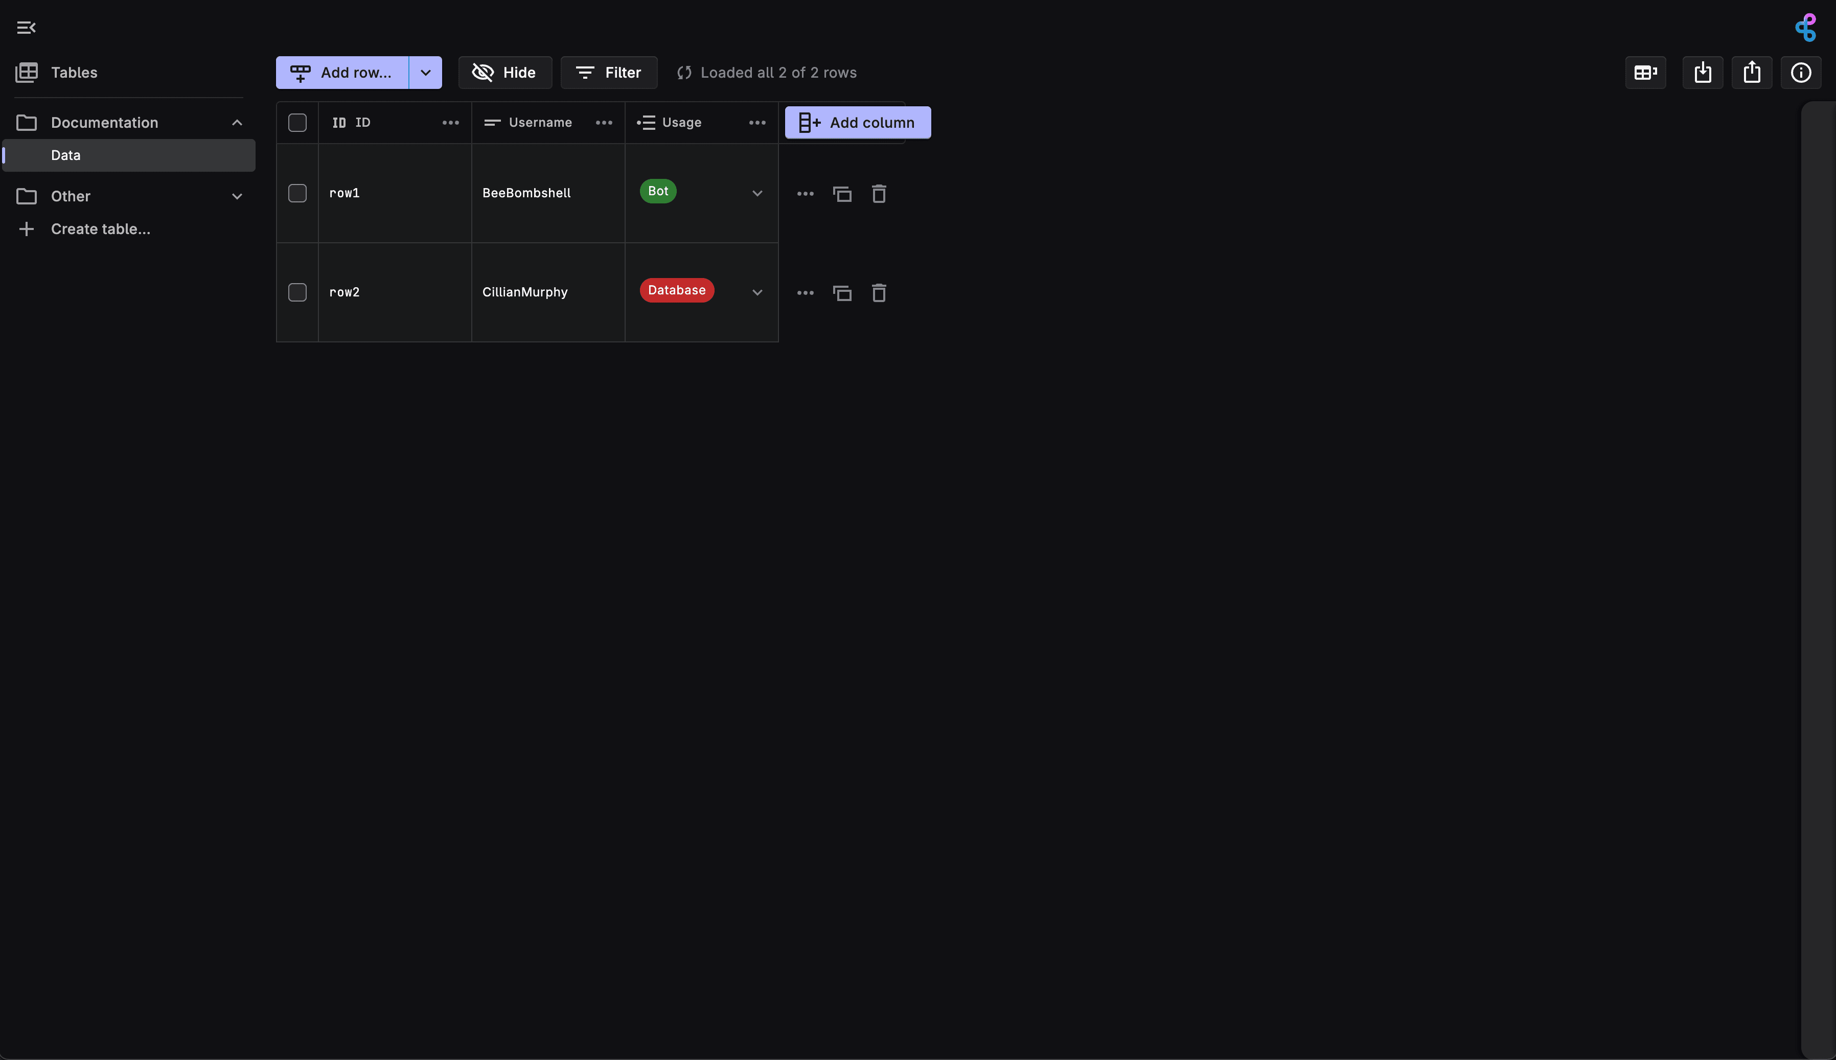
Task: Click the refresh/sync icon on toolbar
Action: (x=684, y=72)
